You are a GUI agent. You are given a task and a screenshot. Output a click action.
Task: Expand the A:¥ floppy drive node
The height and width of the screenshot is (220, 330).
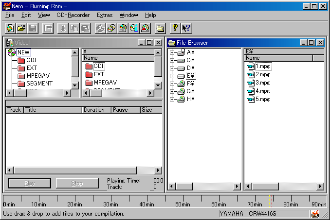(172, 52)
